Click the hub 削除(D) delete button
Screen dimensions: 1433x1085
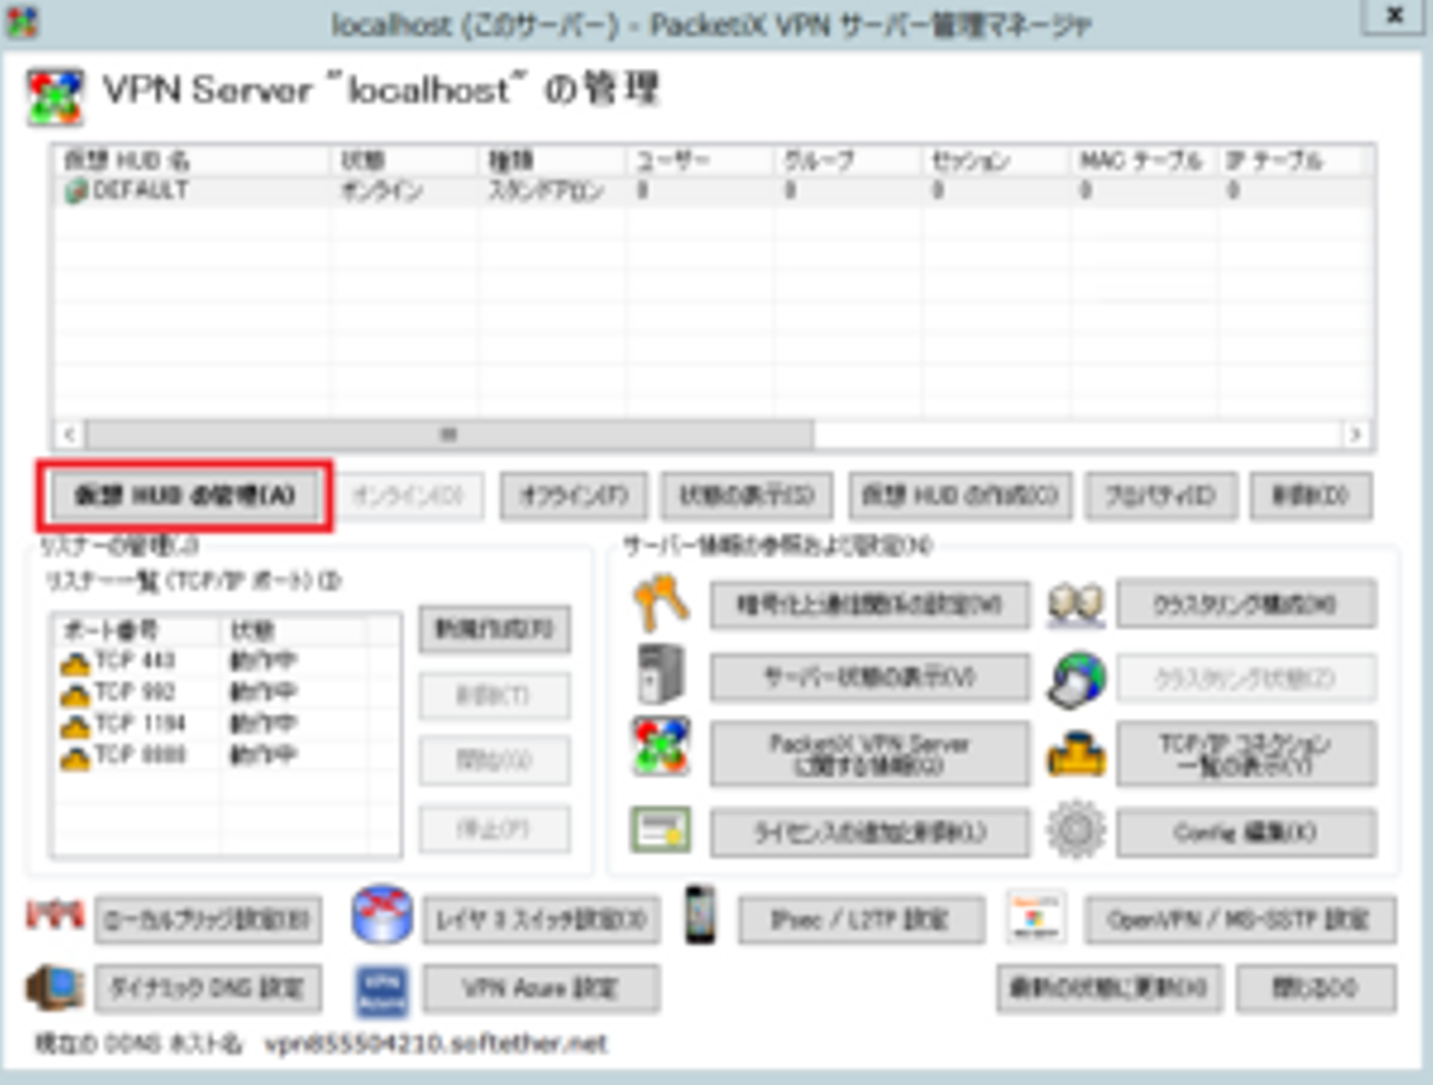pos(1311,495)
